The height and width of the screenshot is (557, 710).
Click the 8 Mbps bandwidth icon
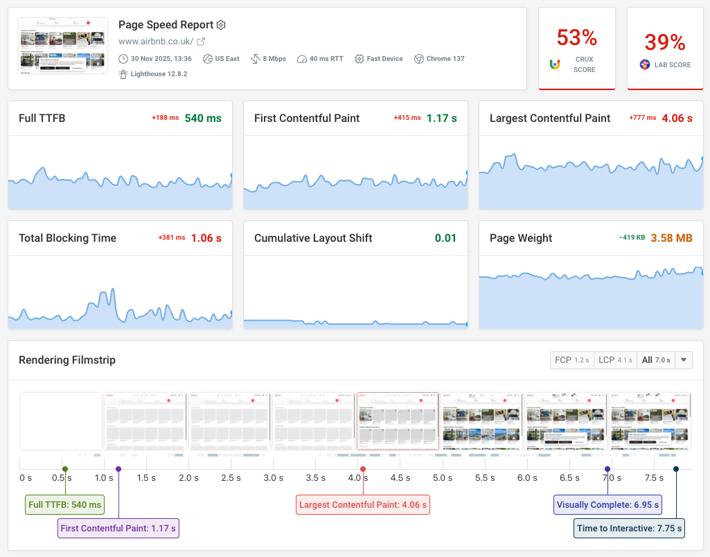click(x=256, y=59)
